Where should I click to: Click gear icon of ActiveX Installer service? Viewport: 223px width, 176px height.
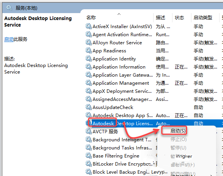[88, 27]
